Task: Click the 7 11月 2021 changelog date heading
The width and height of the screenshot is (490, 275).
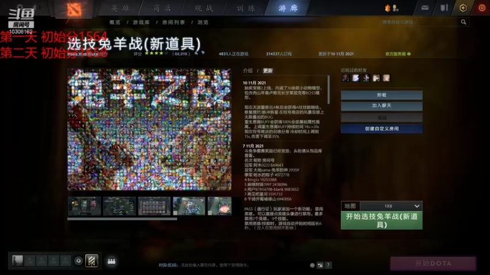Action: (x=253, y=146)
